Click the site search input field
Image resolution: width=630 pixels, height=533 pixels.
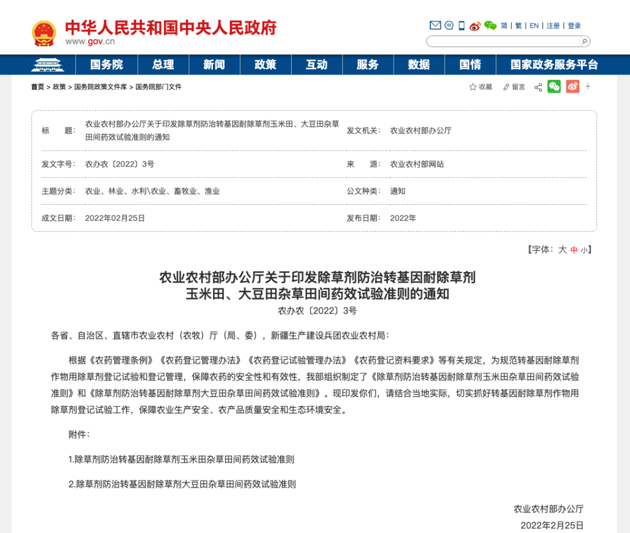coord(504,41)
